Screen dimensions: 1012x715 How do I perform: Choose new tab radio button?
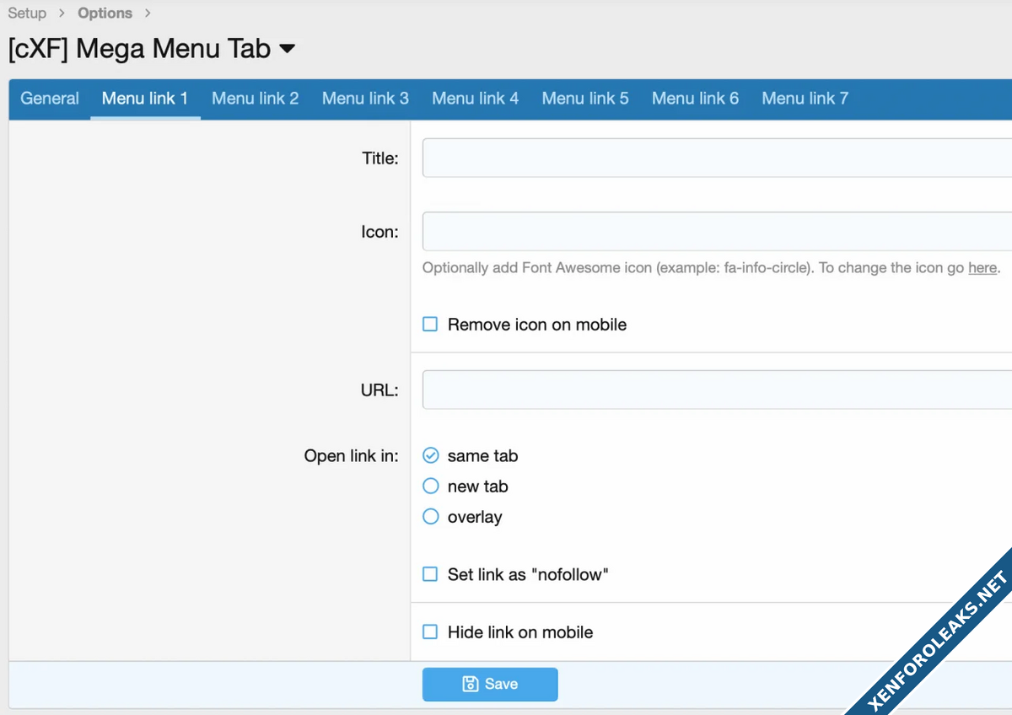point(431,487)
